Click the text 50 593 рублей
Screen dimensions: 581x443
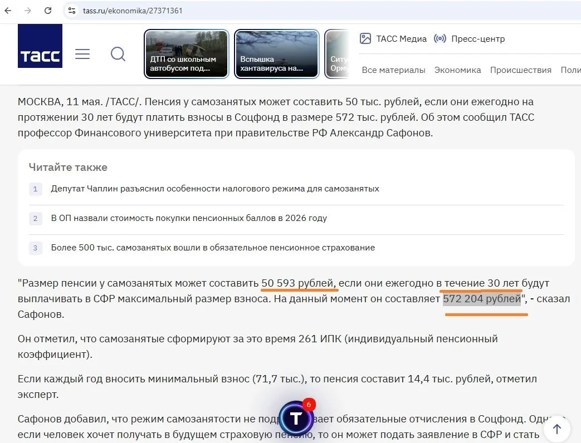point(297,283)
